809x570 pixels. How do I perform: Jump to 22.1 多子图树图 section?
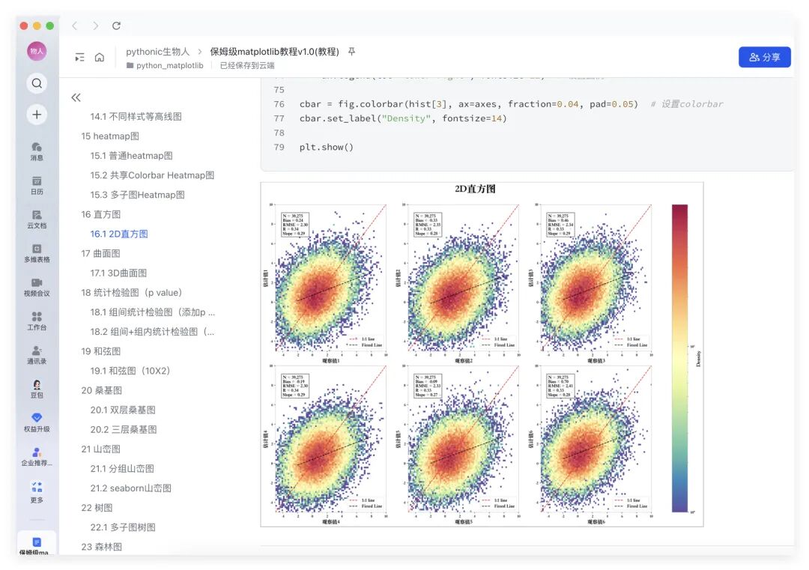pos(123,527)
